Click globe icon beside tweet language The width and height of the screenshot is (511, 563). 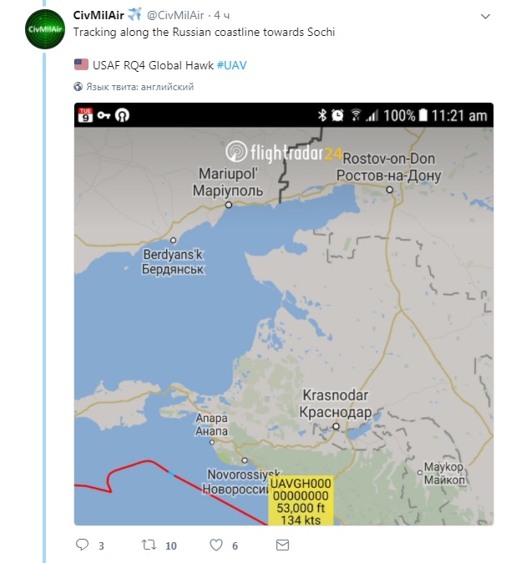[78, 86]
